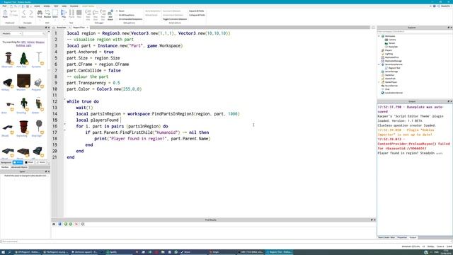Click the Explorer filter search box

tap(414, 31)
